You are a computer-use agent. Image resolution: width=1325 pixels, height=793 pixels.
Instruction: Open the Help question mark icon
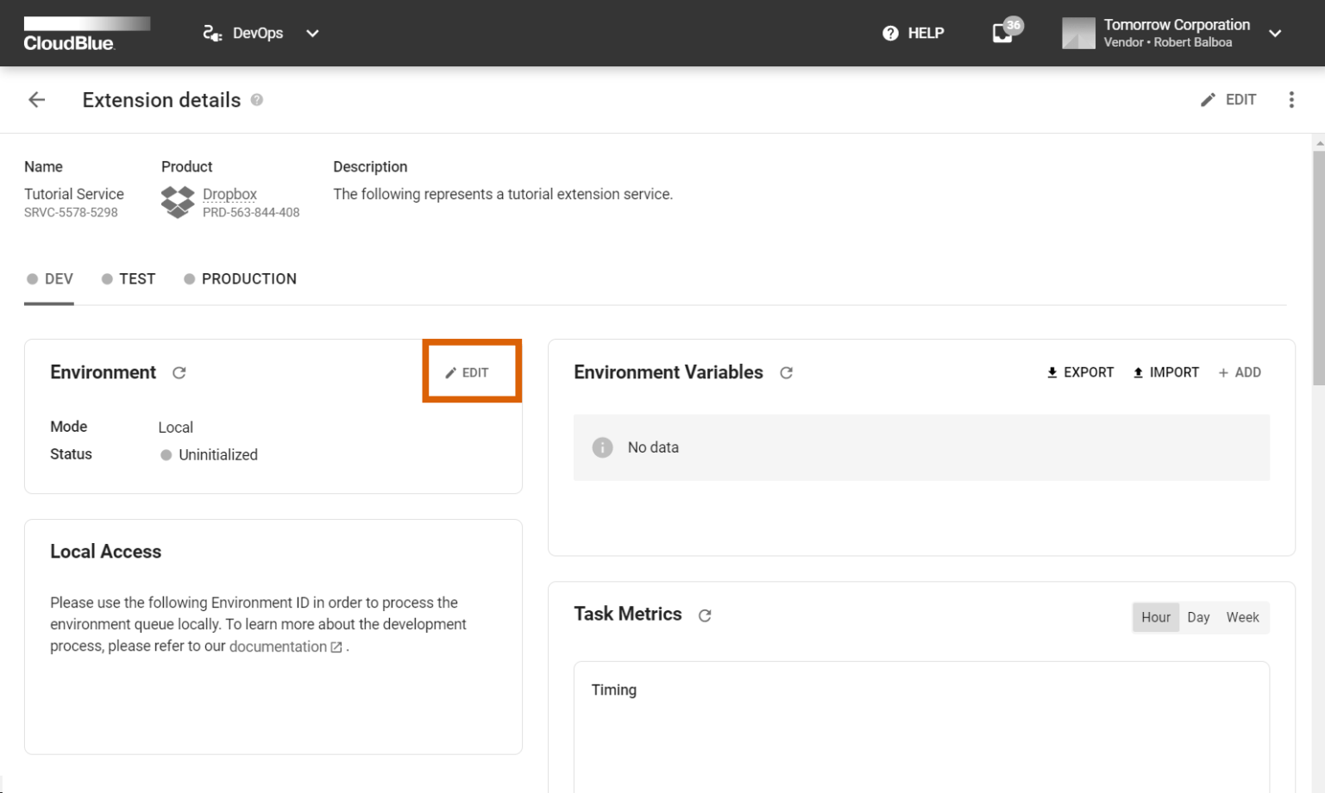click(890, 33)
